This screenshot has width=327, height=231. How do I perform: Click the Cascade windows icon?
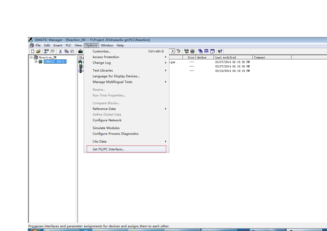pyautogui.click(x=200, y=51)
